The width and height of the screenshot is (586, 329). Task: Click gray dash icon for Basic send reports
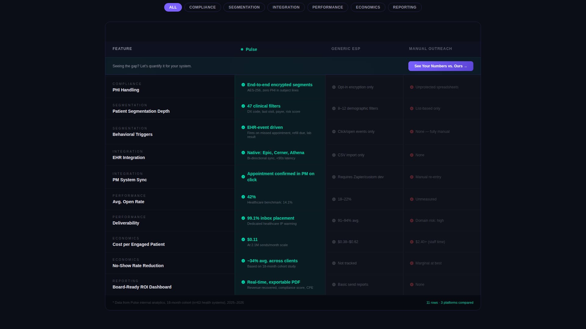point(334,285)
